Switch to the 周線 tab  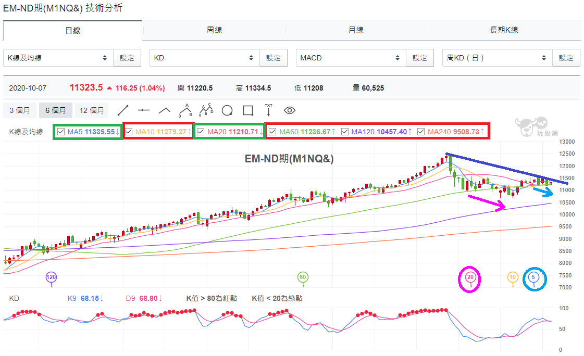(x=214, y=30)
